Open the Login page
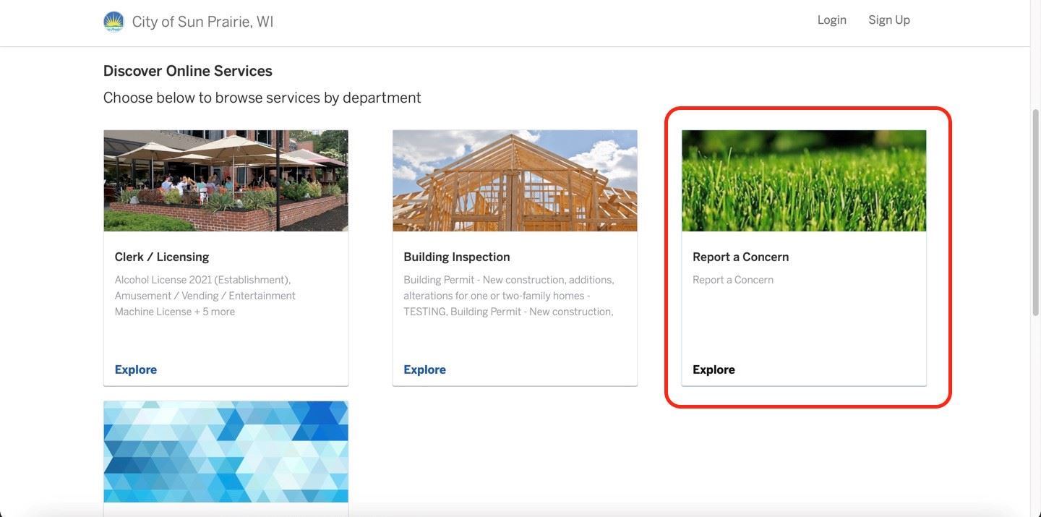The width and height of the screenshot is (1041, 517). pyautogui.click(x=831, y=20)
